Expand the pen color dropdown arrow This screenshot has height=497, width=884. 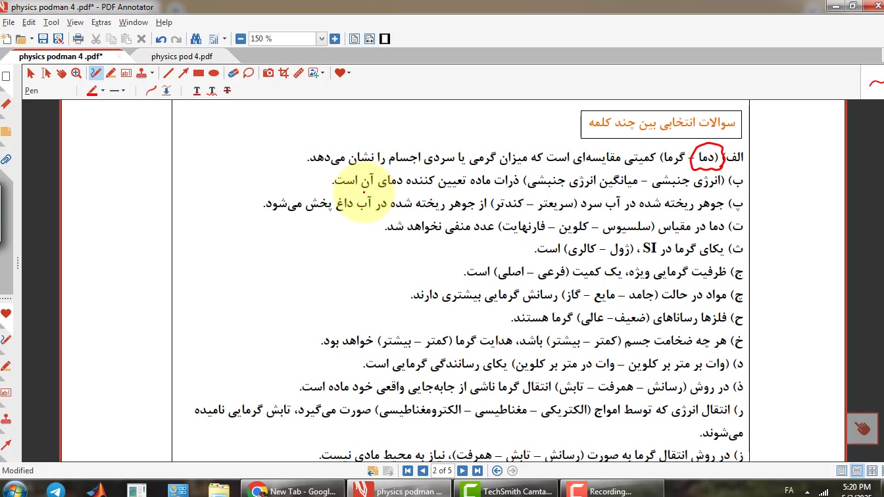pos(103,91)
